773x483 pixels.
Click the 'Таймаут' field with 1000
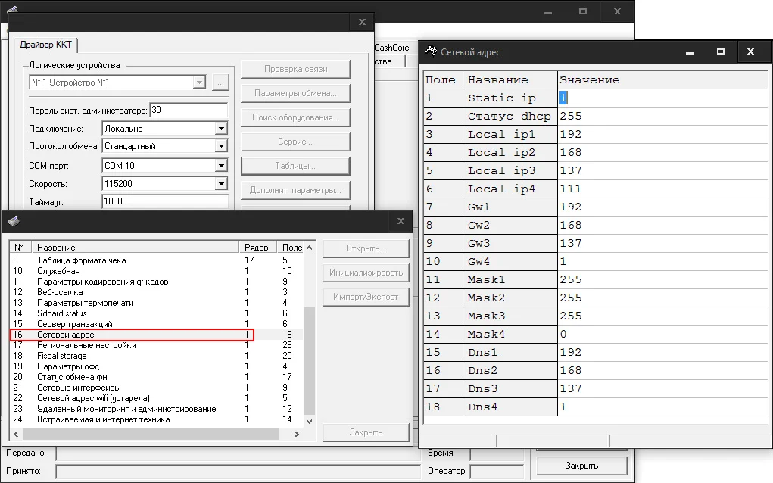(x=165, y=201)
